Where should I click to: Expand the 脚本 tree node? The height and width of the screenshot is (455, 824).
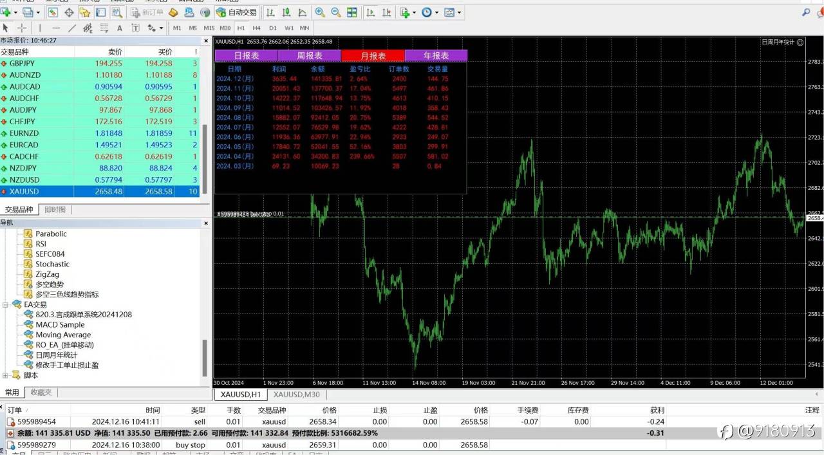(x=6, y=375)
